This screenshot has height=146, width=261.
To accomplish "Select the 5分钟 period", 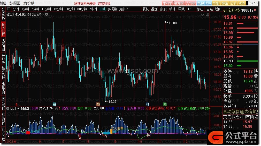I will pyautogui.click(x=35, y=9).
